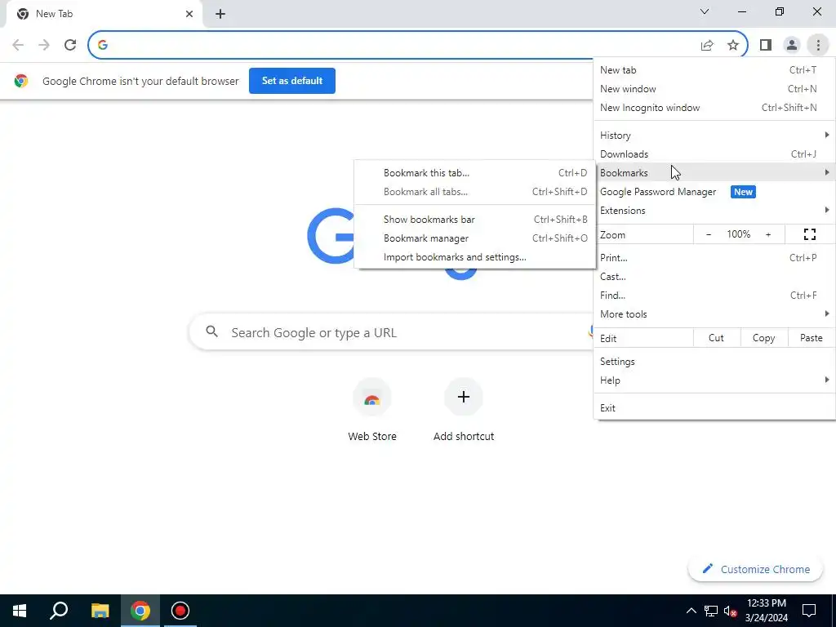The height and width of the screenshot is (627, 836).
Task: Click the Windows Start button
Action: pos(20,611)
